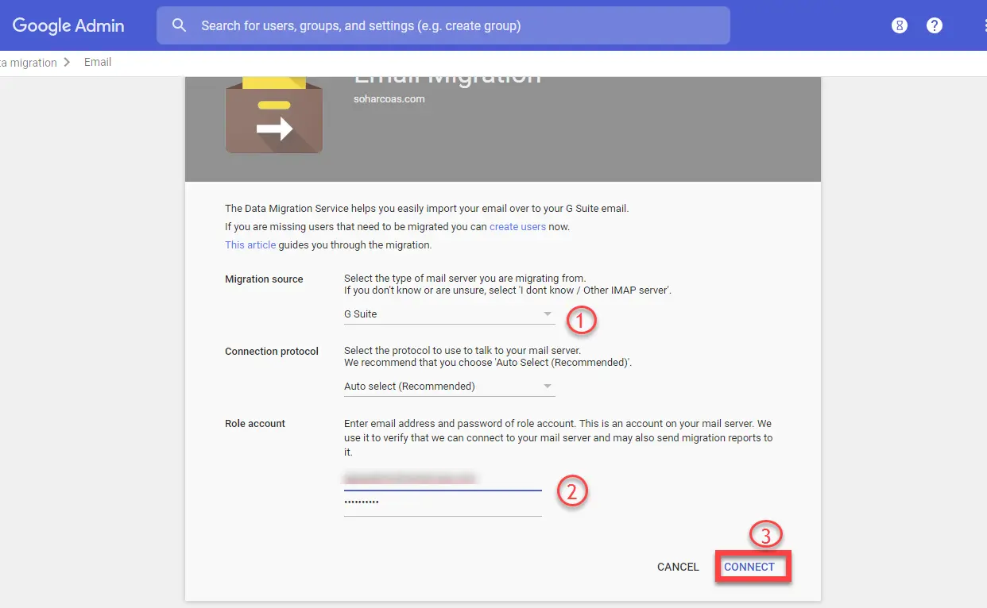Click the Connection protocol label
987x608 pixels.
(x=272, y=352)
